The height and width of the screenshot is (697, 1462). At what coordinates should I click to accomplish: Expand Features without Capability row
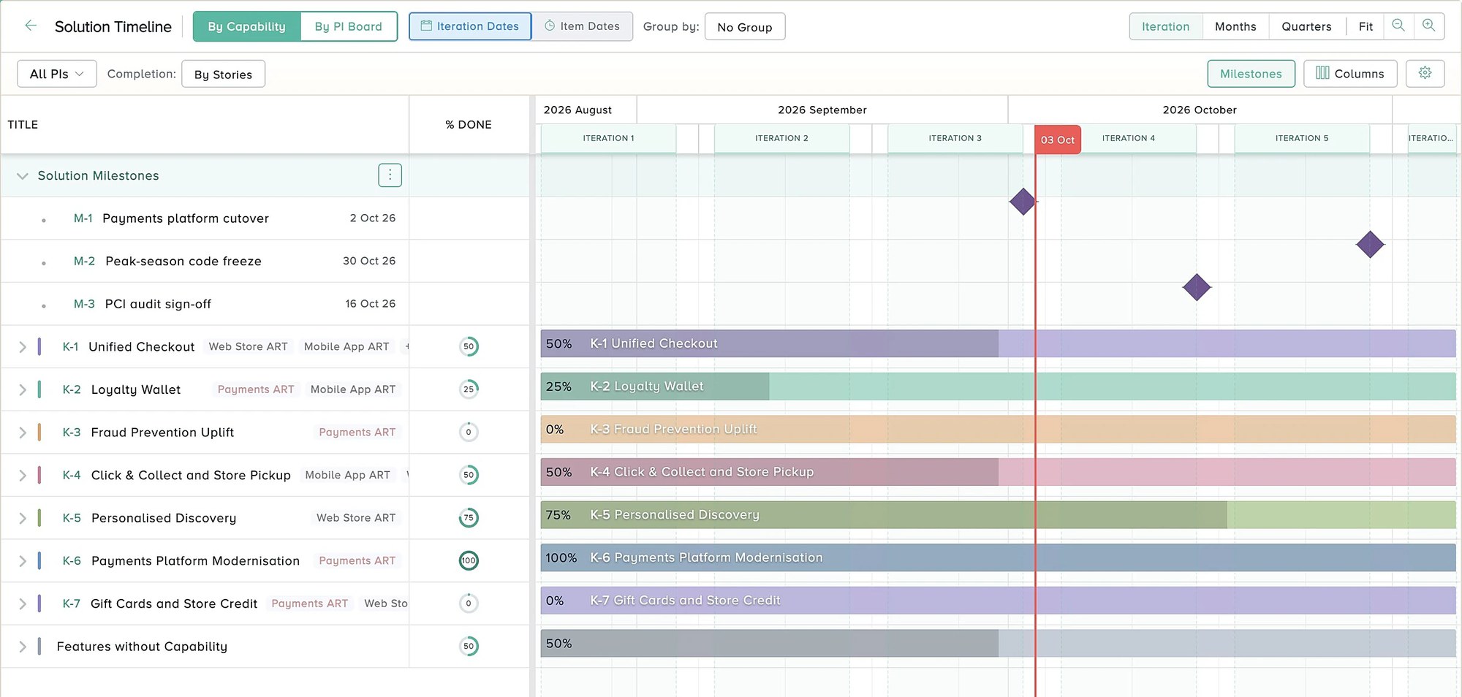(23, 647)
